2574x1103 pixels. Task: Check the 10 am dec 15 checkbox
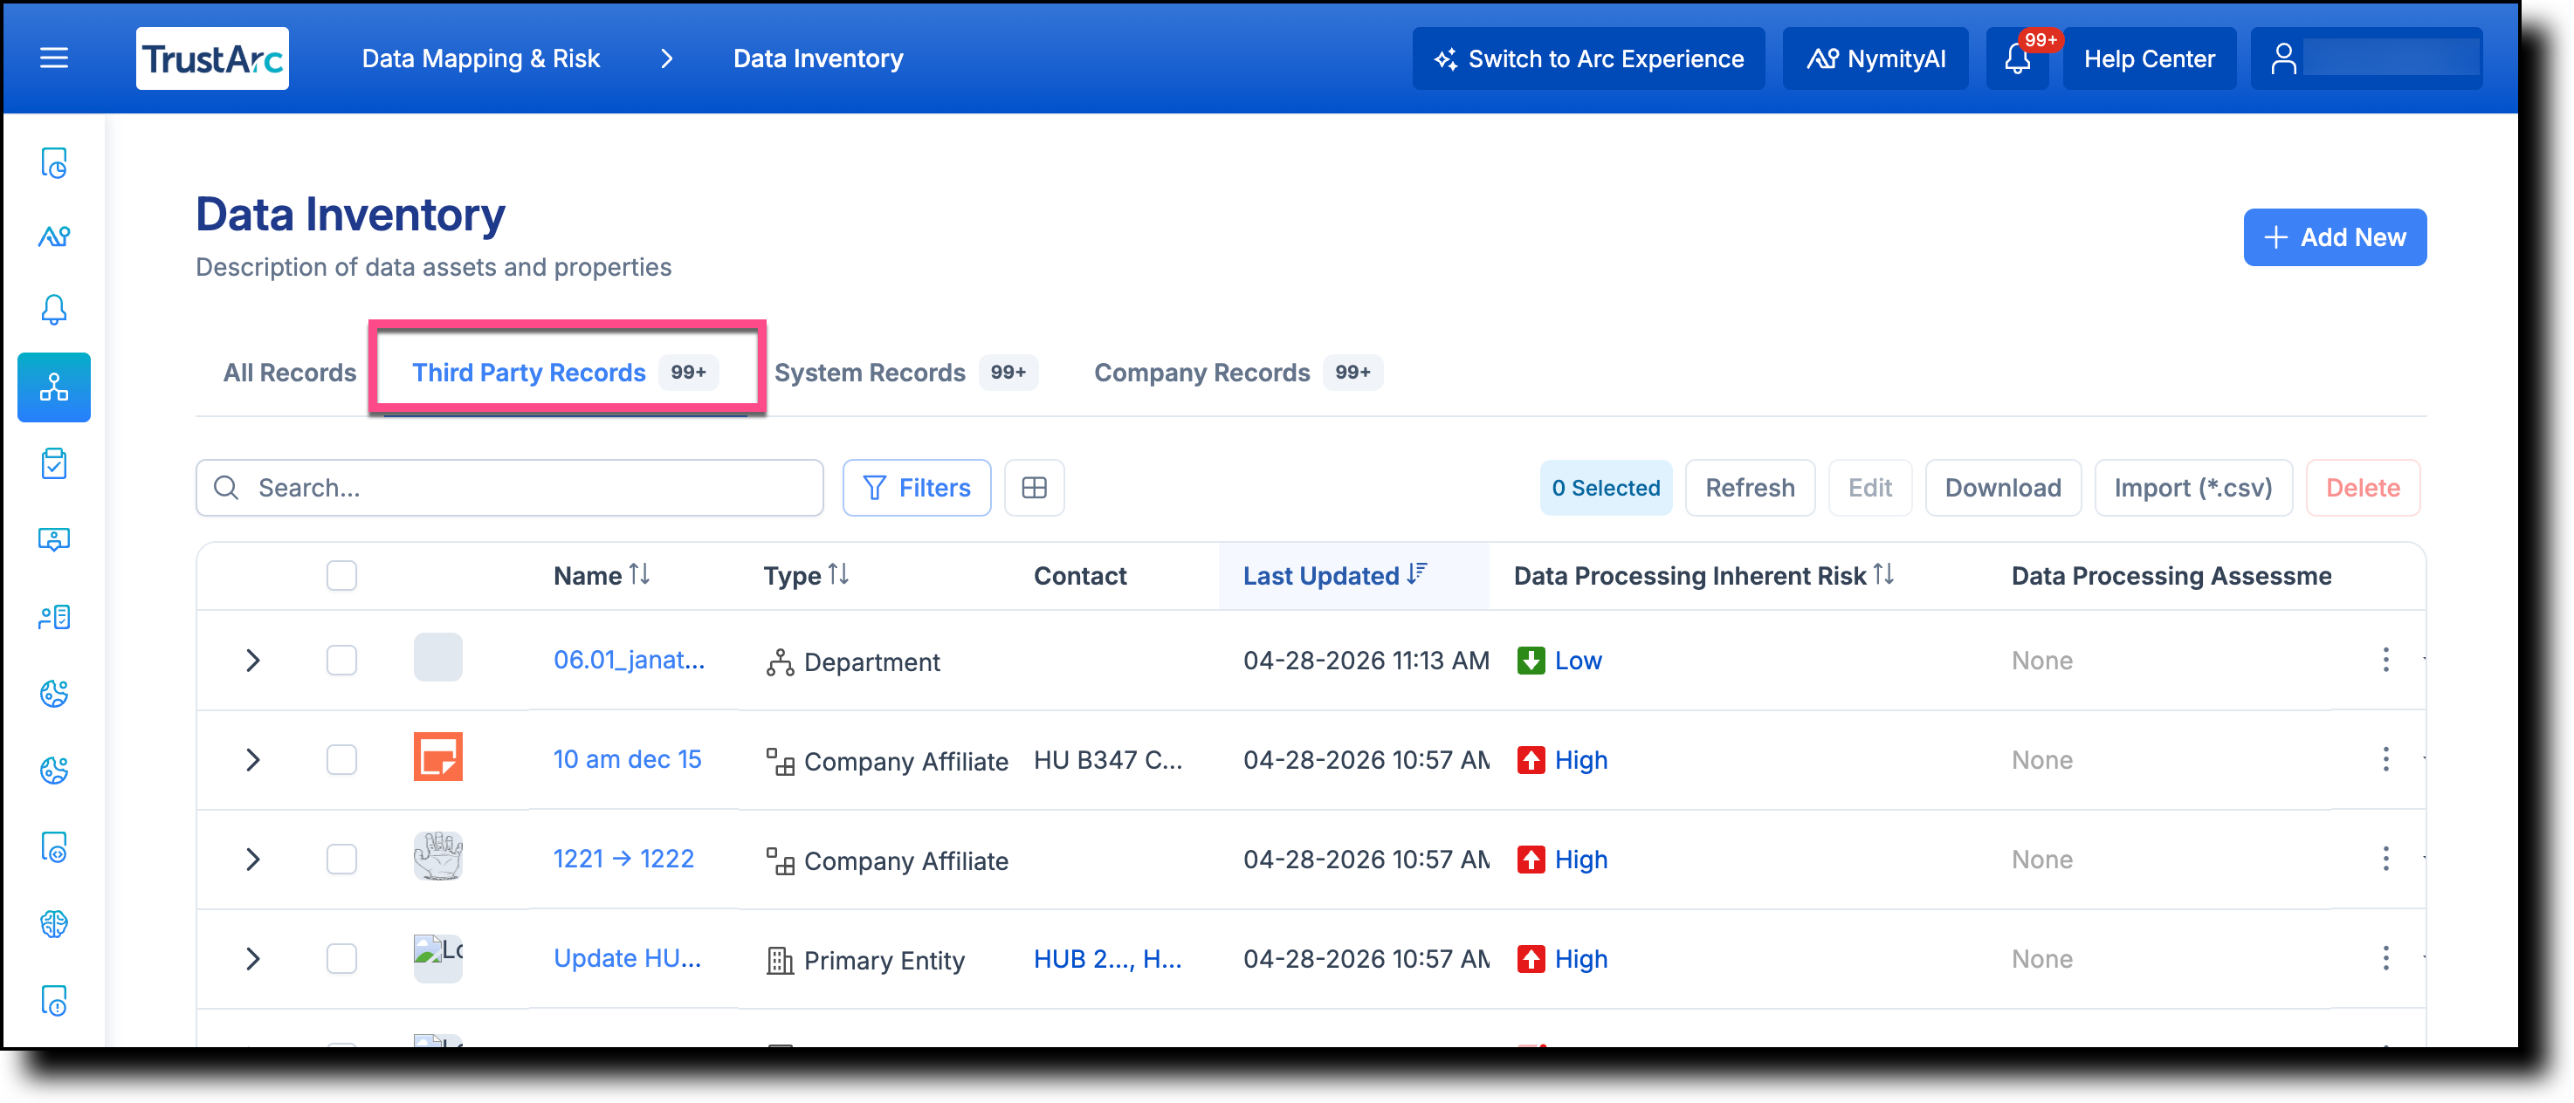341,759
